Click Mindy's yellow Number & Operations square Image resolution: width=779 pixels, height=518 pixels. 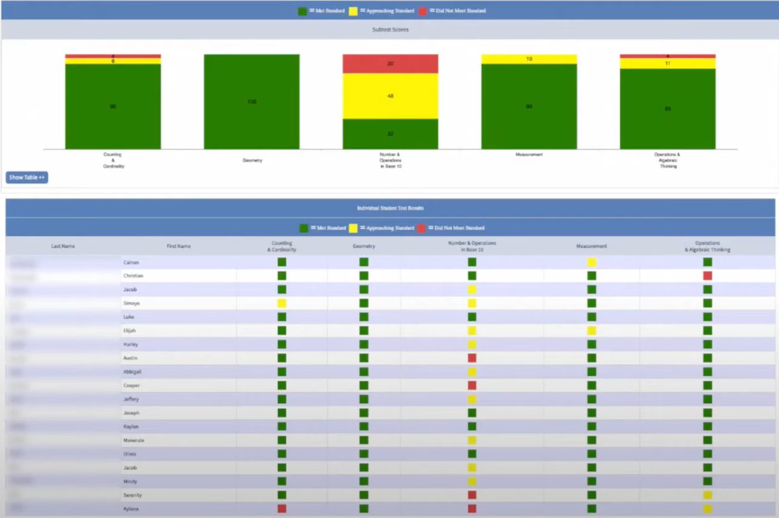tap(472, 482)
